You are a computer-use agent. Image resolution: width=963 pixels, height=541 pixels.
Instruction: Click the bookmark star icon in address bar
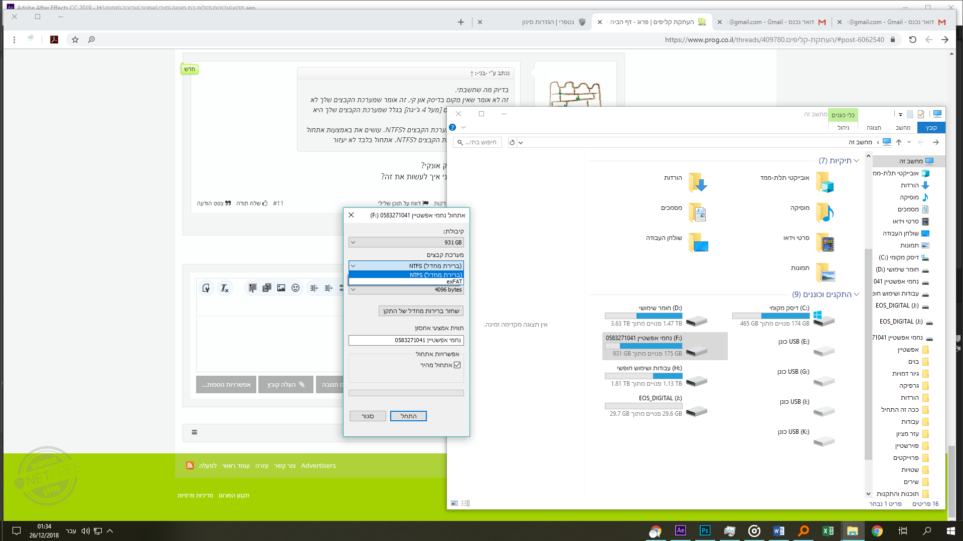(75, 40)
